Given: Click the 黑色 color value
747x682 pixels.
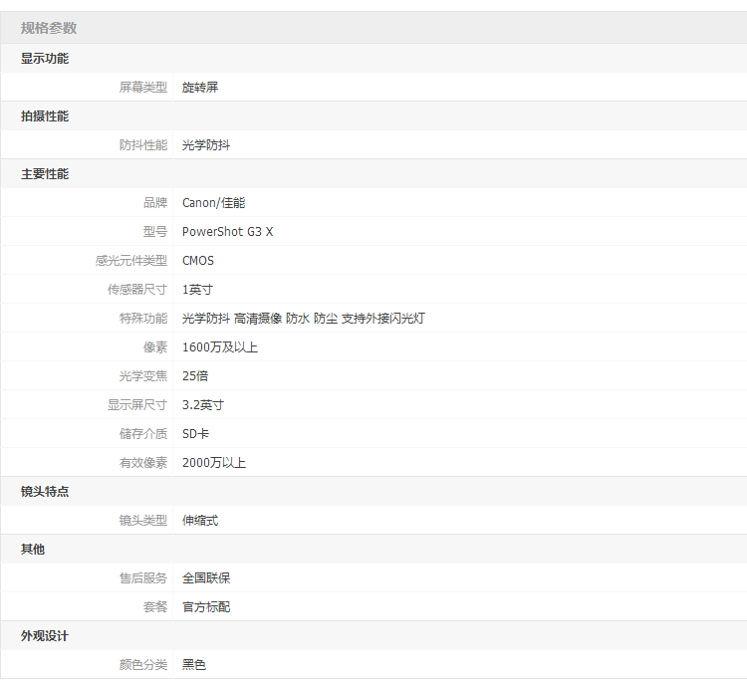Looking at the screenshot, I should 194,665.
